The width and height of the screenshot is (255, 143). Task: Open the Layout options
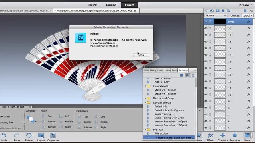[41, 137]
